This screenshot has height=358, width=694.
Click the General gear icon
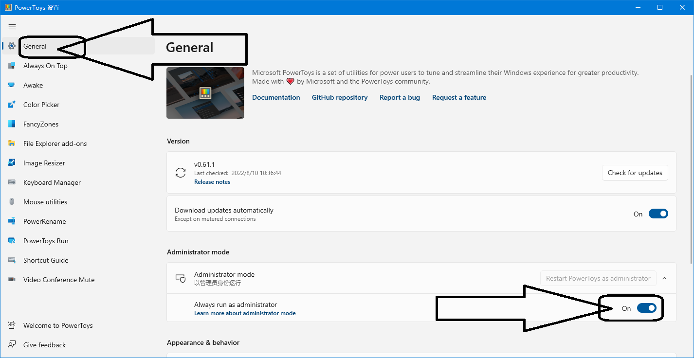(12, 46)
